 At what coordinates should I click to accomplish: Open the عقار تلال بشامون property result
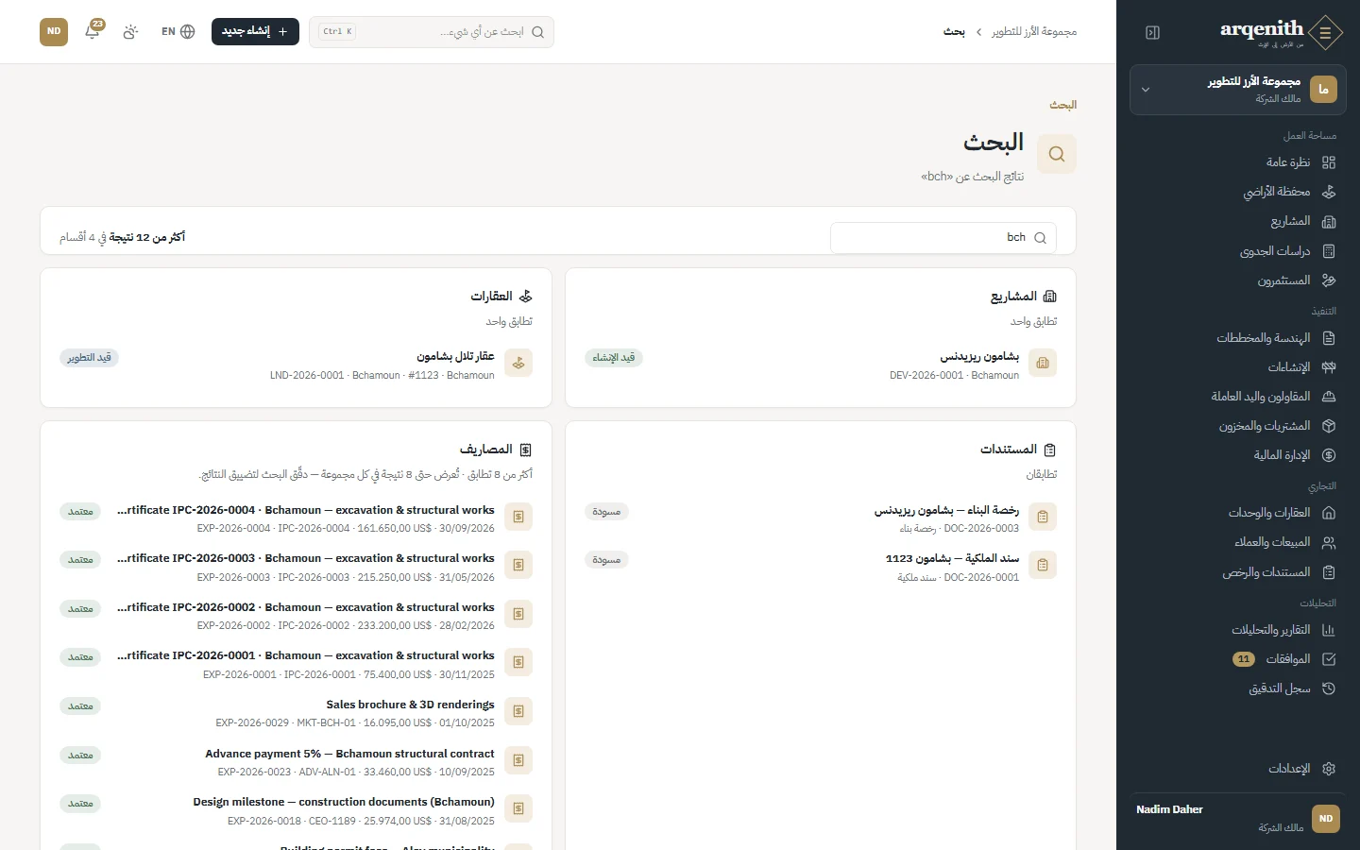pyautogui.click(x=296, y=365)
